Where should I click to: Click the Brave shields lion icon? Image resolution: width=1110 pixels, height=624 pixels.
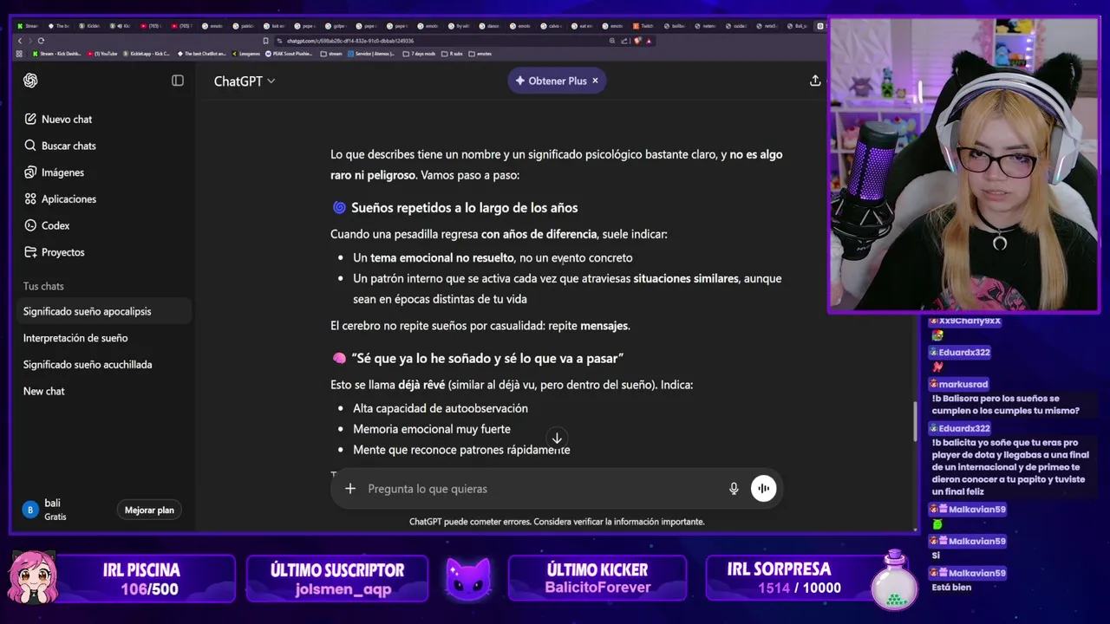(x=637, y=41)
